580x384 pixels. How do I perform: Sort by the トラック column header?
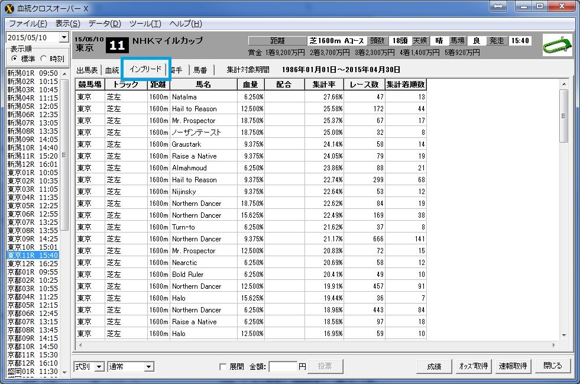126,85
